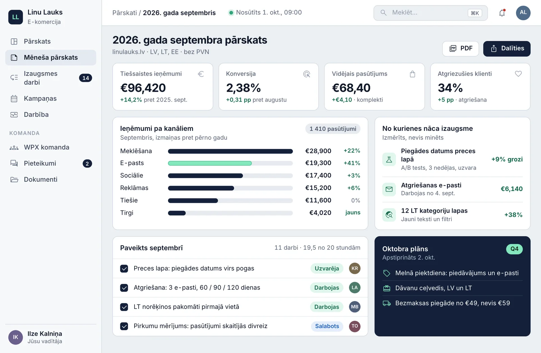Click the TO assignee avatar

[355, 326]
